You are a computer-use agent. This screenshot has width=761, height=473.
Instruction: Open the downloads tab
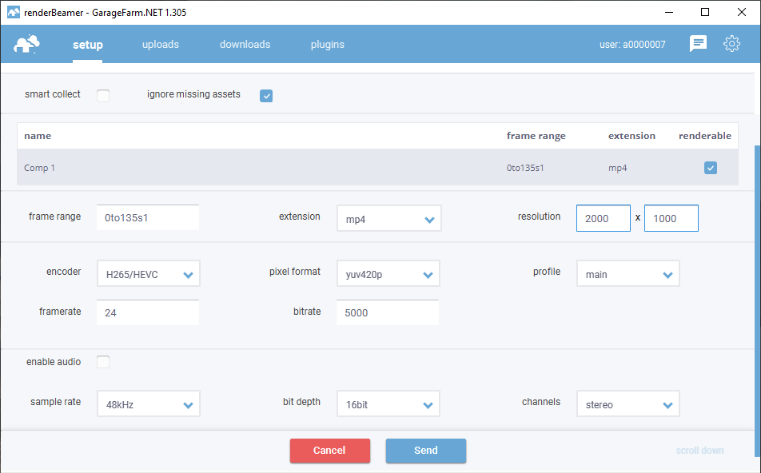click(x=245, y=45)
